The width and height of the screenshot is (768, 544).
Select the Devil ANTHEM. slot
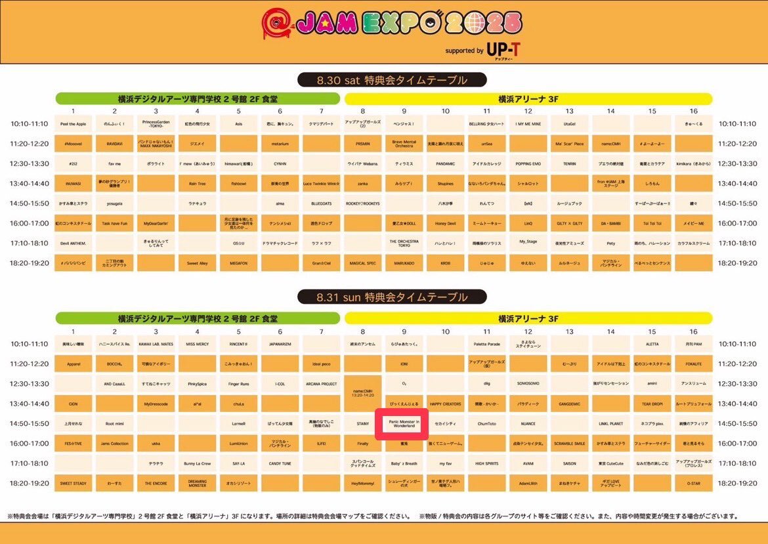coord(74,243)
